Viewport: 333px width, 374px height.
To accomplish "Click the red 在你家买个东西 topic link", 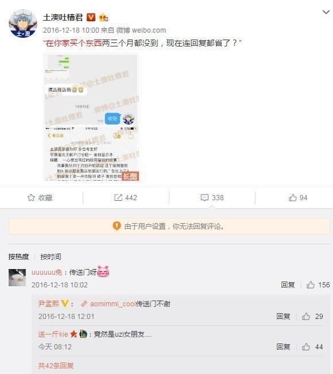I will pyautogui.click(x=73, y=43).
